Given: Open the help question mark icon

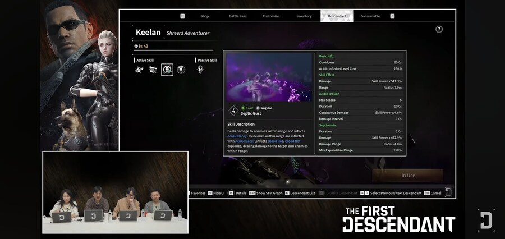Looking at the screenshot, I should [439, 29].
